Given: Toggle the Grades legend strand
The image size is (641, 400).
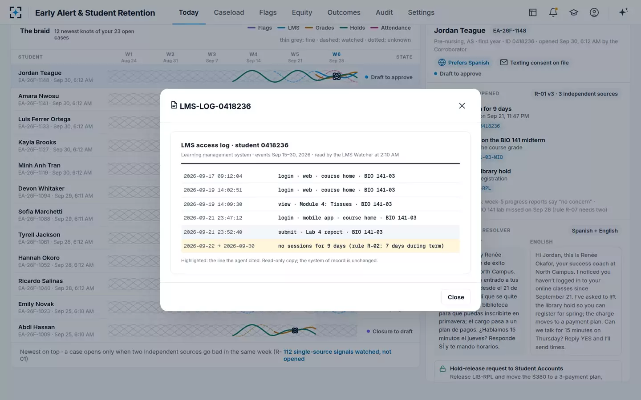Looking at the screenshot, I should coord(320,28).
